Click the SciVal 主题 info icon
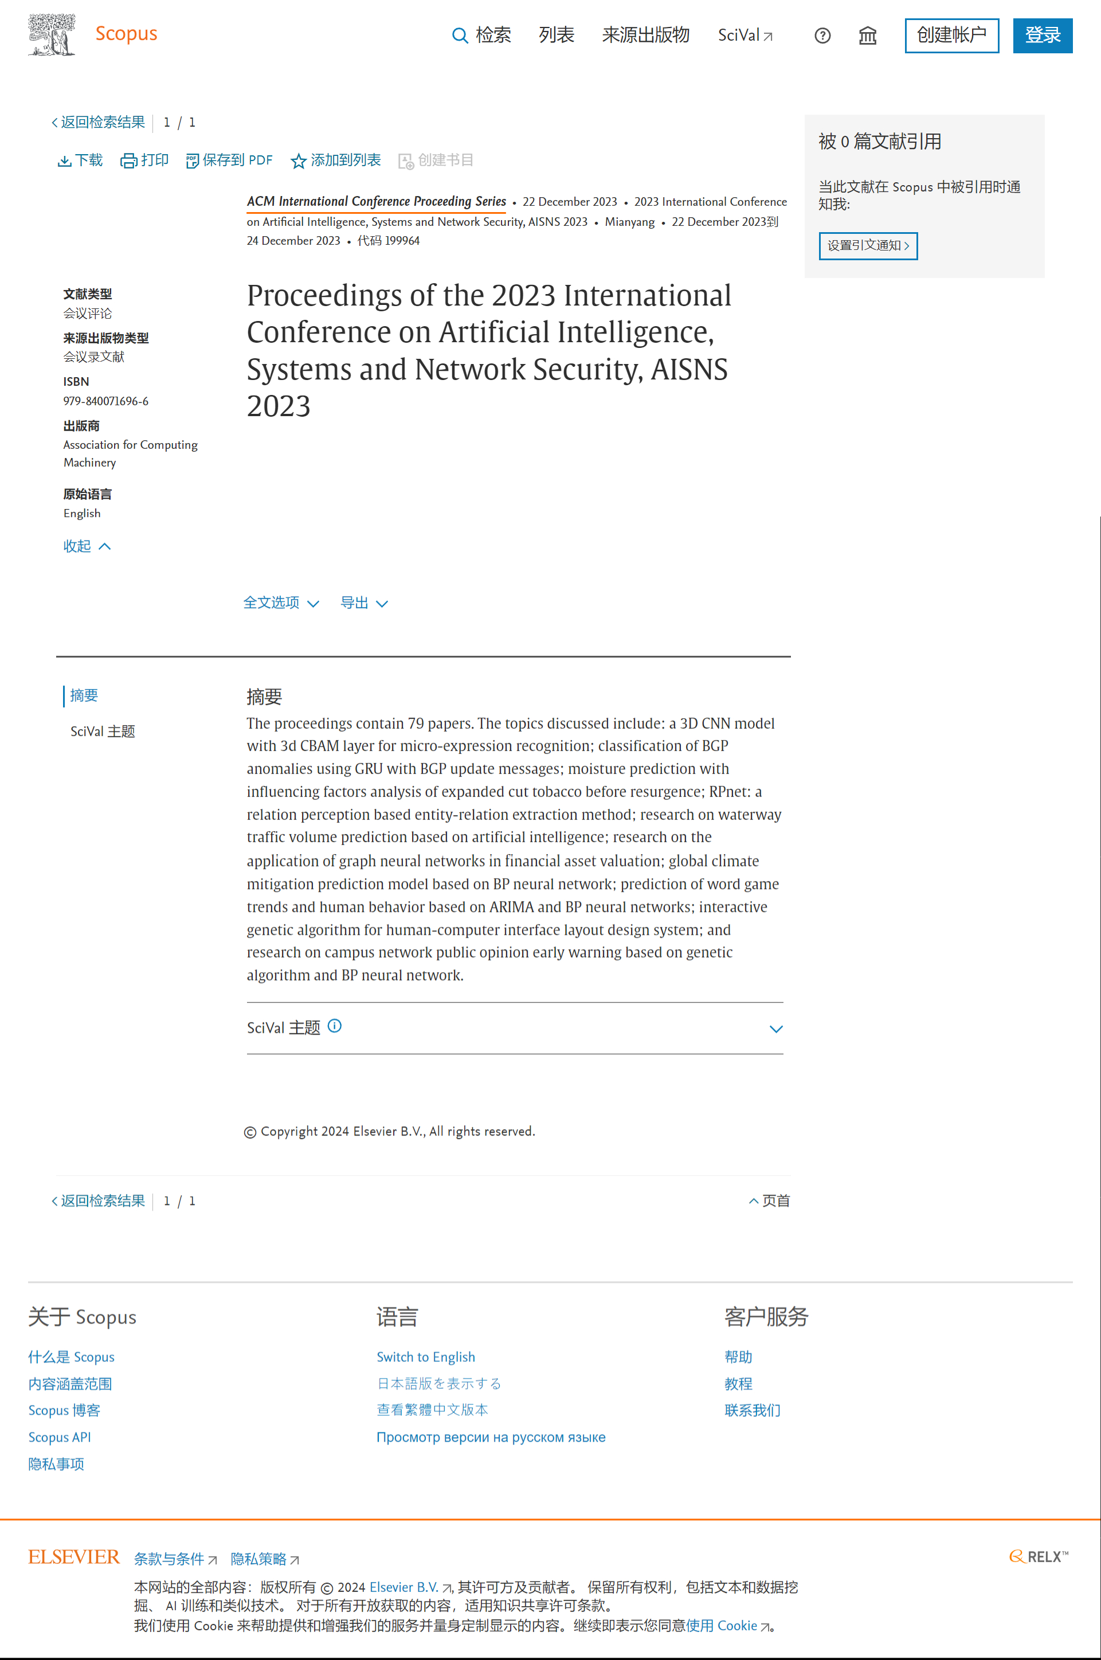 click(x=335, y=1026)
